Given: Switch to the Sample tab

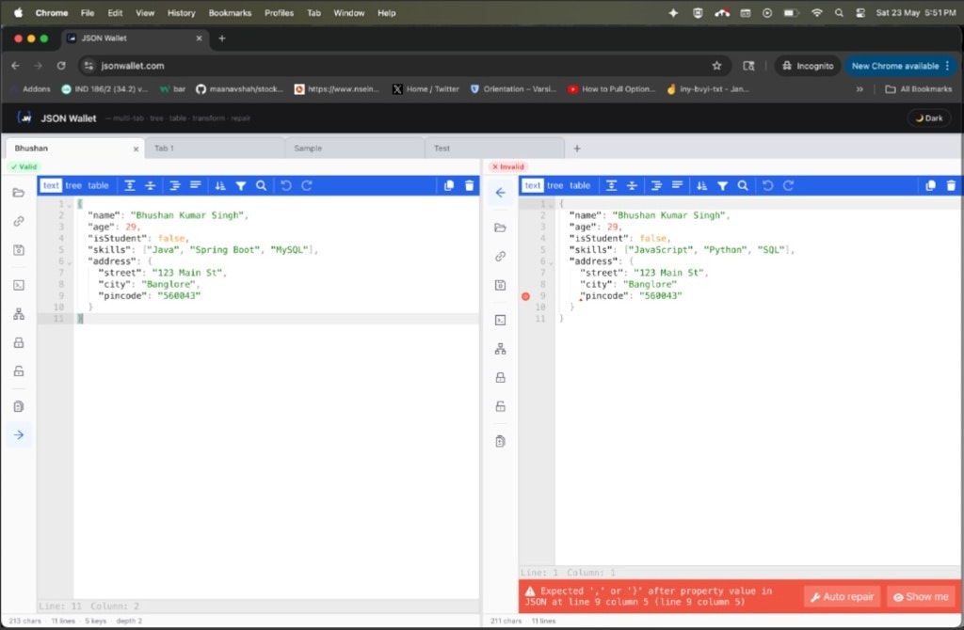Looking at the screenshot, I should tap(355, 148).
